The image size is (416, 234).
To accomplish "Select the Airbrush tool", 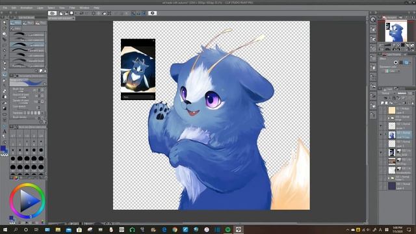I will click(x=5, y=81).
